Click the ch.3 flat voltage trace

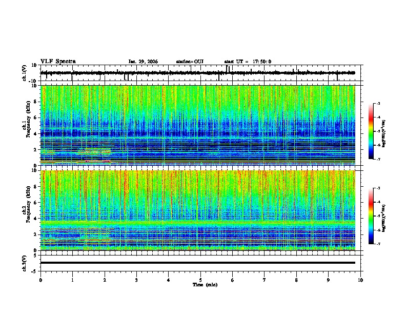(x=198, y=263)
